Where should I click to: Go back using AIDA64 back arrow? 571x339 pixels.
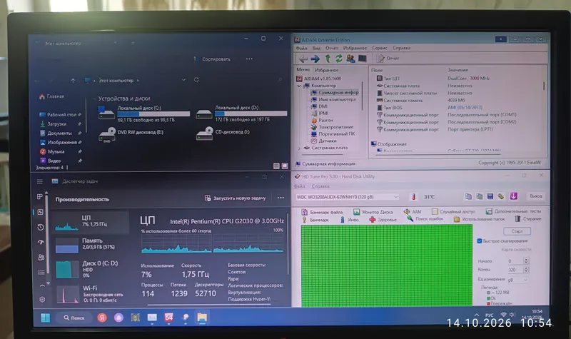[303, 59]
